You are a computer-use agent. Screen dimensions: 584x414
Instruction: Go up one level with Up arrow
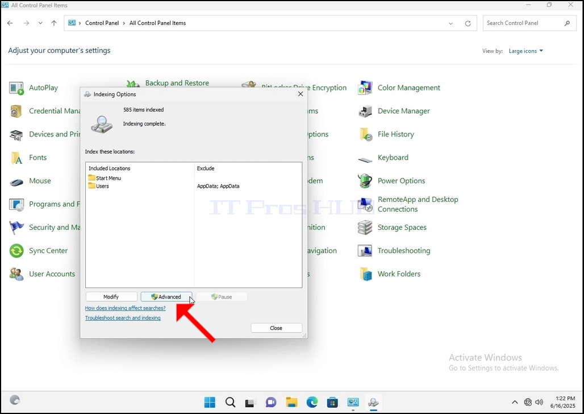click(x=54, y=23)
